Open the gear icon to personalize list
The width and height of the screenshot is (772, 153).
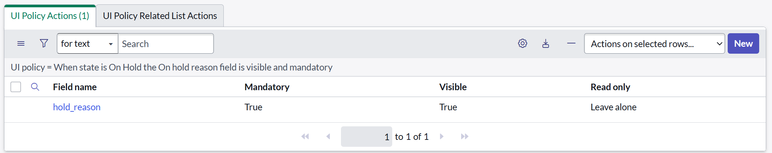click(x=523, y=43)
